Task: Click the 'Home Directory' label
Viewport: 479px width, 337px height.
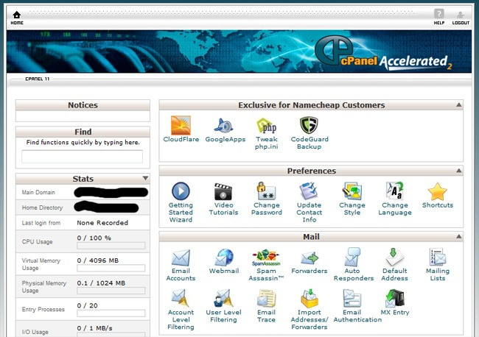Action: coord(42,207)
